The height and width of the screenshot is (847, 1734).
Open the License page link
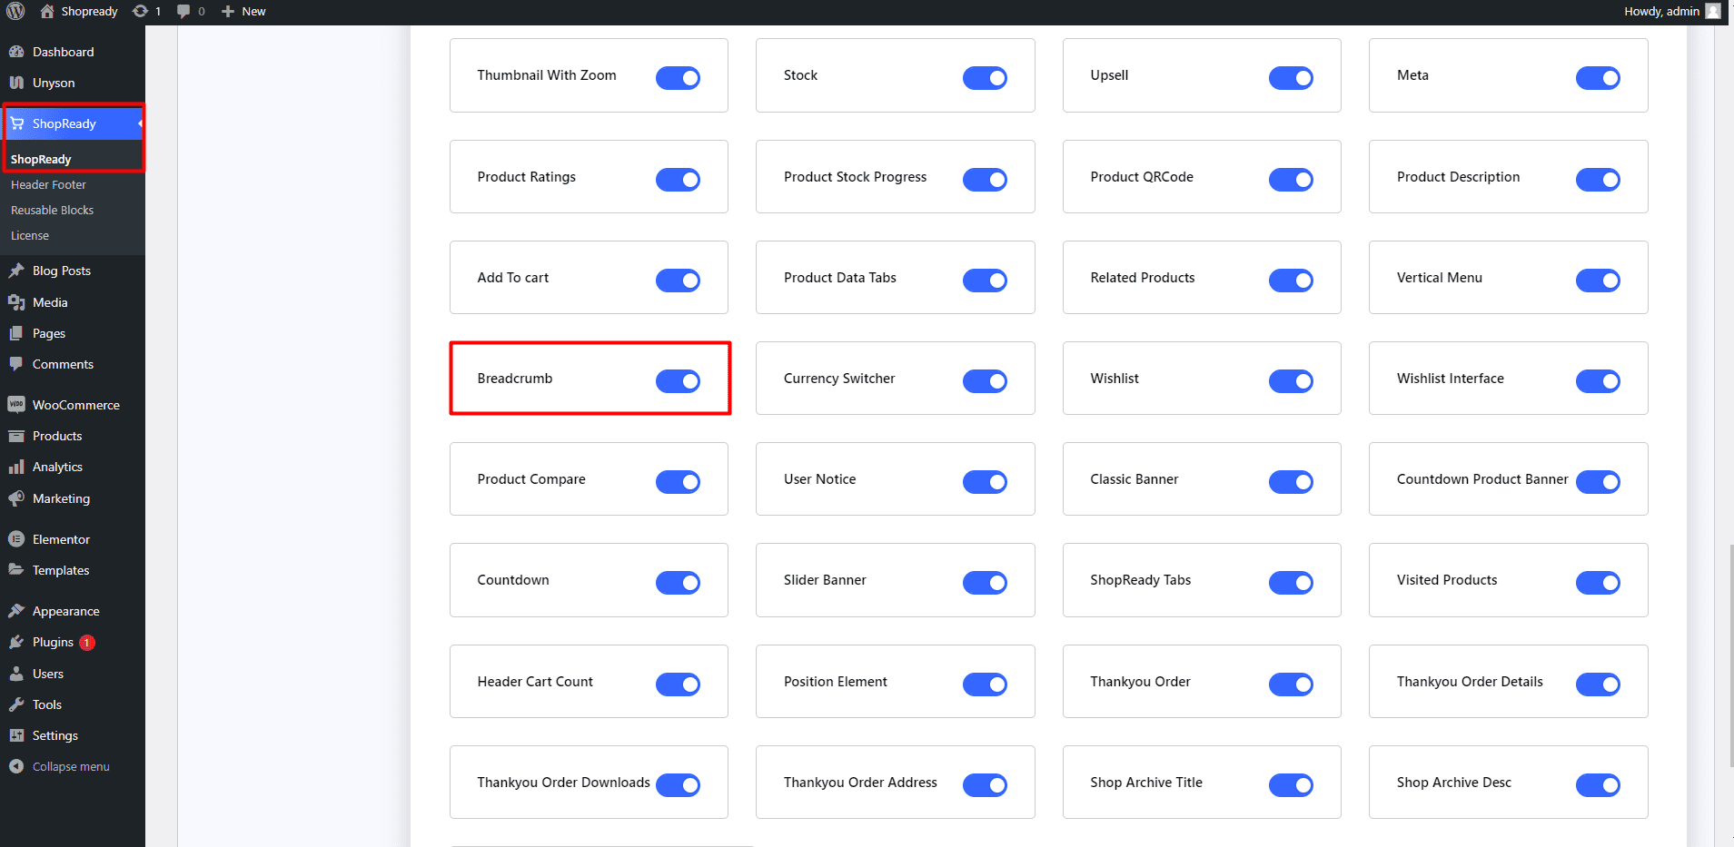tap(30, 235)
